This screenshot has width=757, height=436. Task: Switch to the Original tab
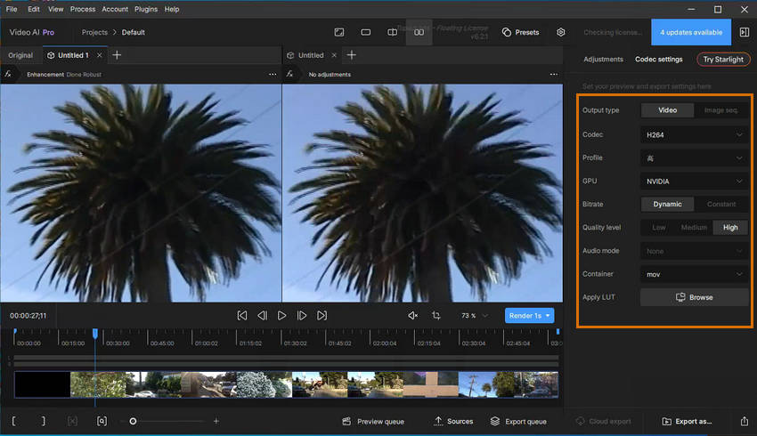click(20, 55)
